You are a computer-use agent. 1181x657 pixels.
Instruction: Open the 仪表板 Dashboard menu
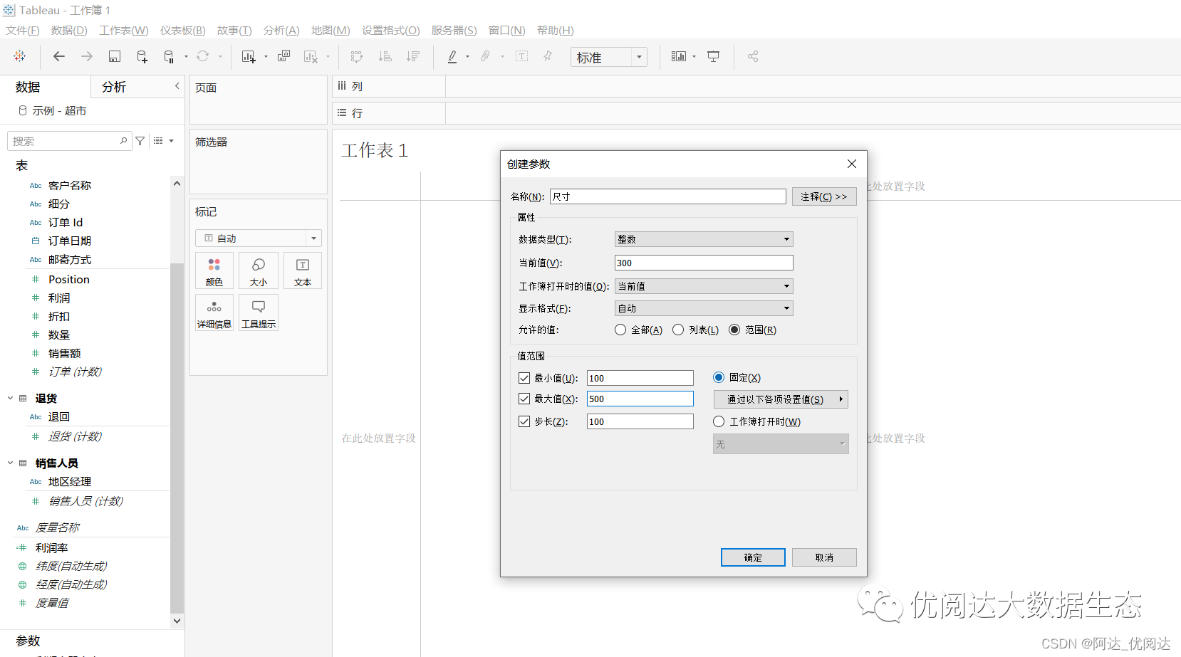point(182,31)
